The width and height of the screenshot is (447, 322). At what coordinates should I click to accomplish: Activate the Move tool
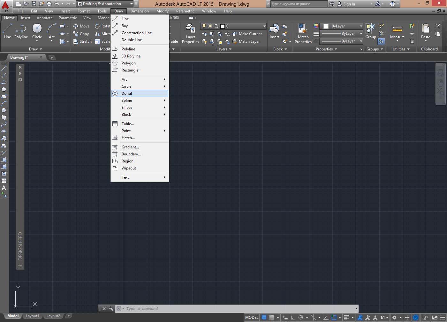[x=81, y=26]
